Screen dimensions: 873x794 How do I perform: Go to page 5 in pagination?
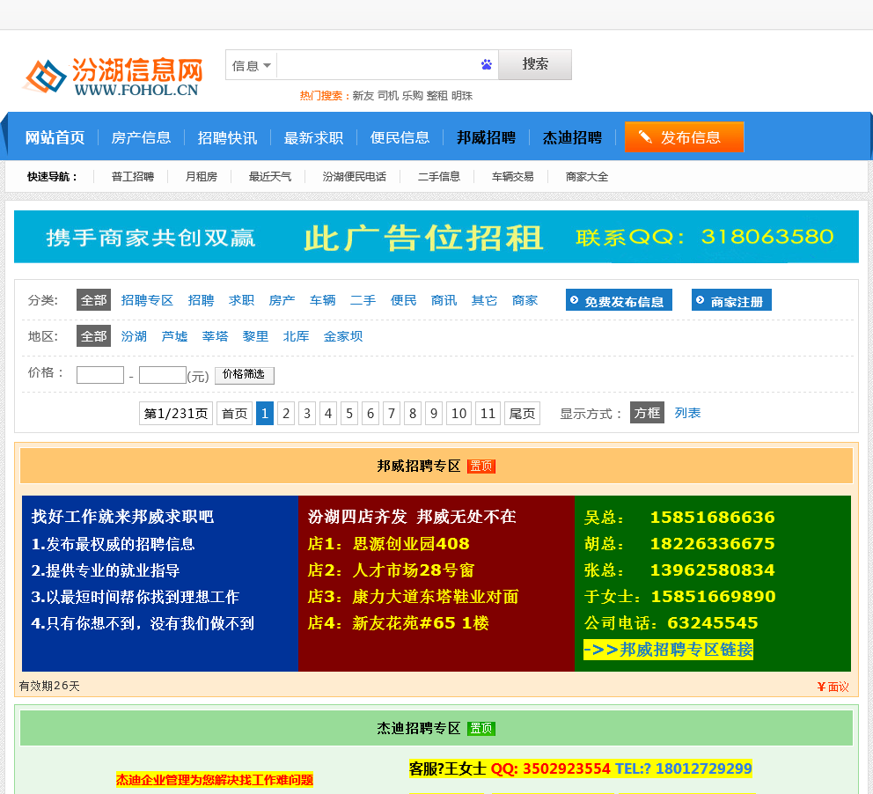point(349,414)
